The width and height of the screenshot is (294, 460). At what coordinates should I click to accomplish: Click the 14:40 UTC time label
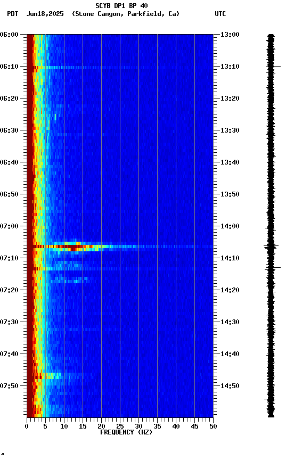coord(230,354)
